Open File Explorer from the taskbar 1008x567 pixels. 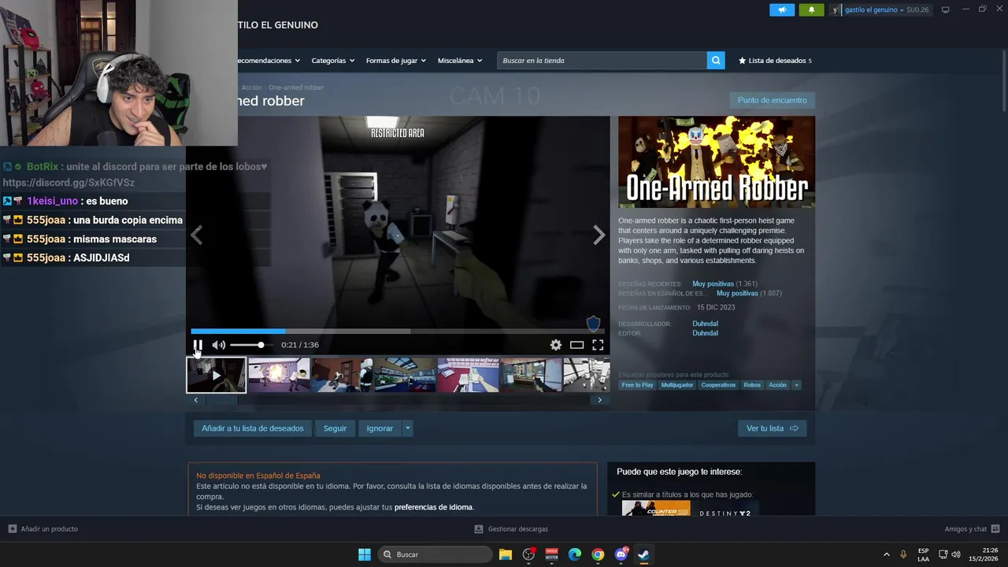506,554
